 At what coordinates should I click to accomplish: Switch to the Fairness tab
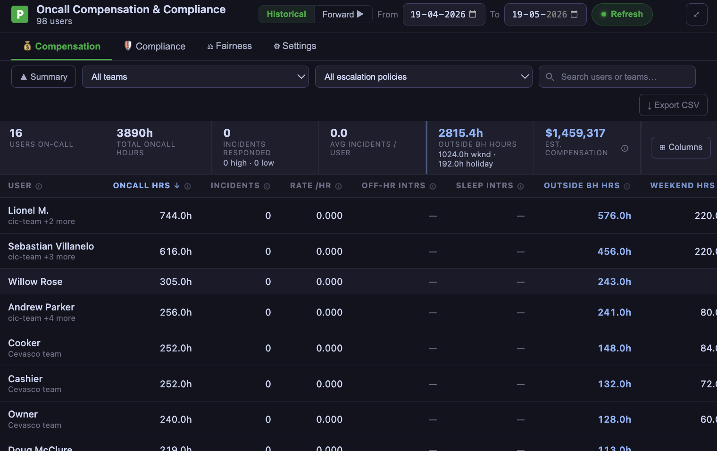229,46
